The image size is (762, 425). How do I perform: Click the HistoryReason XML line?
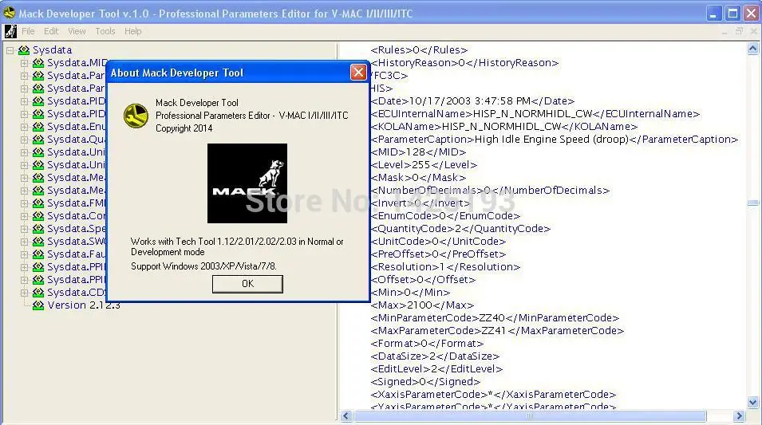pos(464,63)
